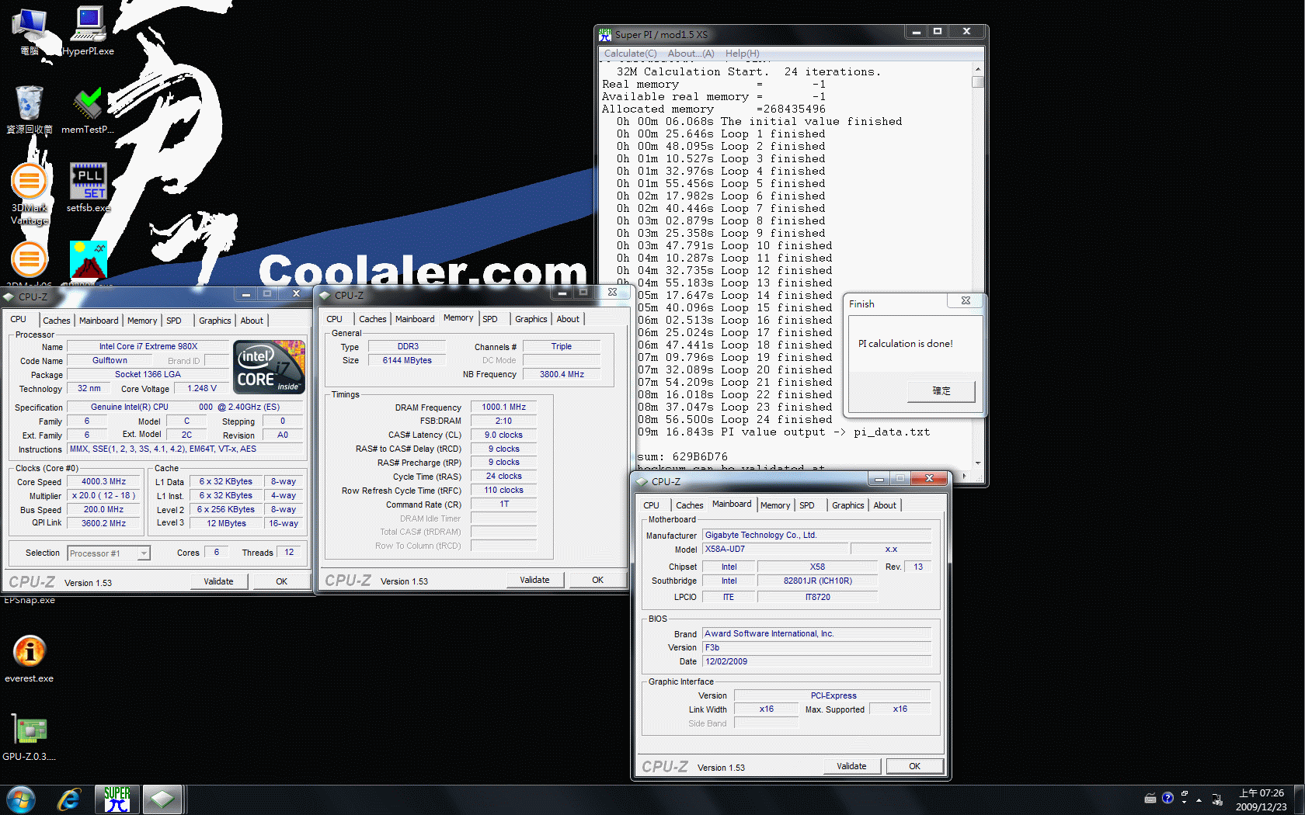The height and width of the screenshot is (815, 1305).
Task: Switch to About tab in CPU window
Action: pyautogui.click(x=252, y=321)
